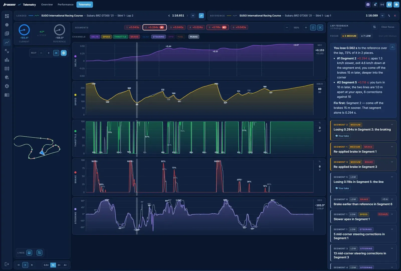401x271 pixels.
Task: Toggle the STEERING channel chip
Action: pos(159,37)
